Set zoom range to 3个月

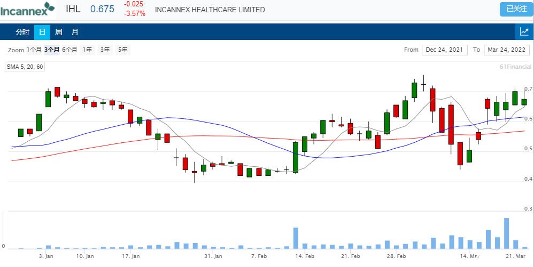(x=52, y=50)
